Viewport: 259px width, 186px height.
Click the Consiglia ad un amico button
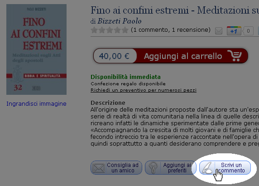pyautogui.click(x=116, y=168)
